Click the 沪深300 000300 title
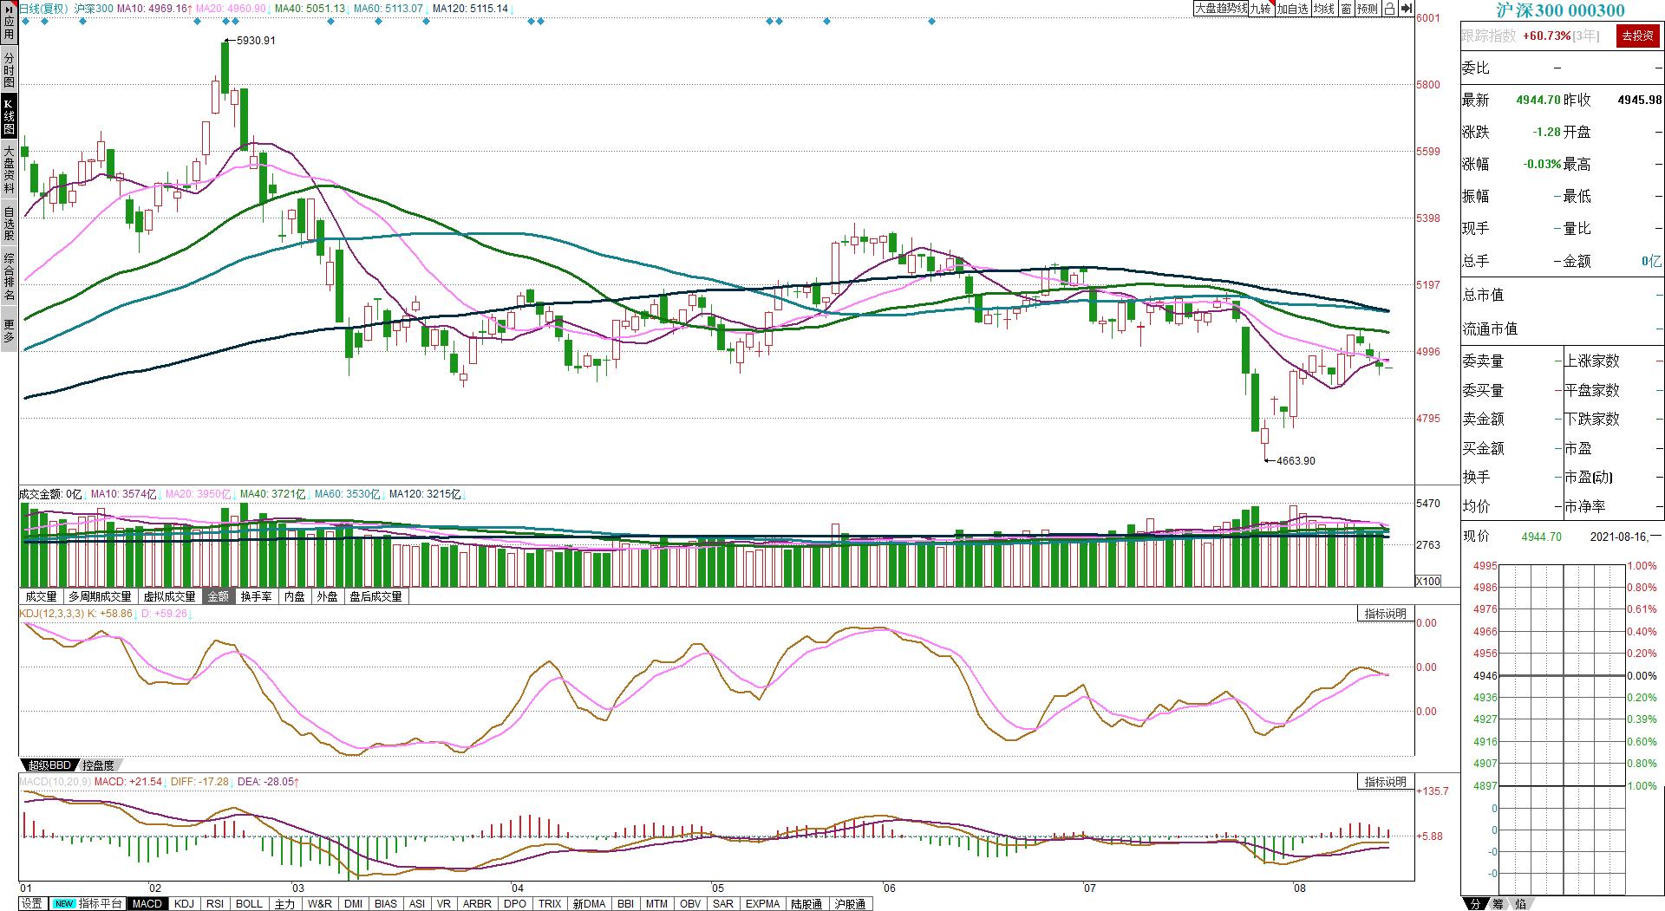 click(x=1561, y=10)
